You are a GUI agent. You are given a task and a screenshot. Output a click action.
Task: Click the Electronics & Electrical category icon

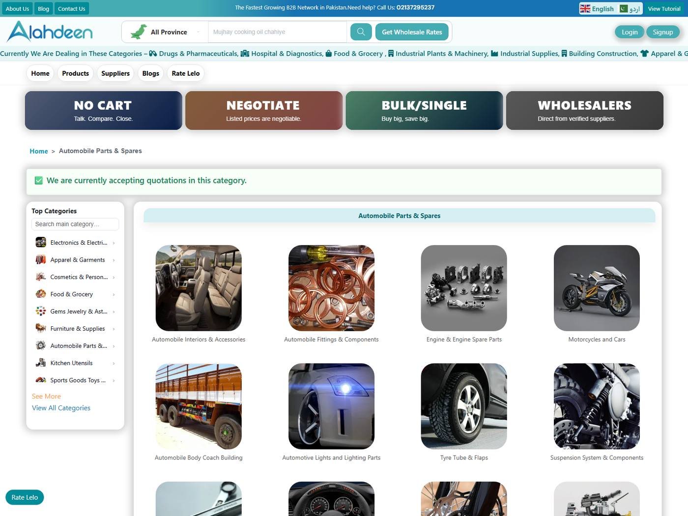click(41, 242)
